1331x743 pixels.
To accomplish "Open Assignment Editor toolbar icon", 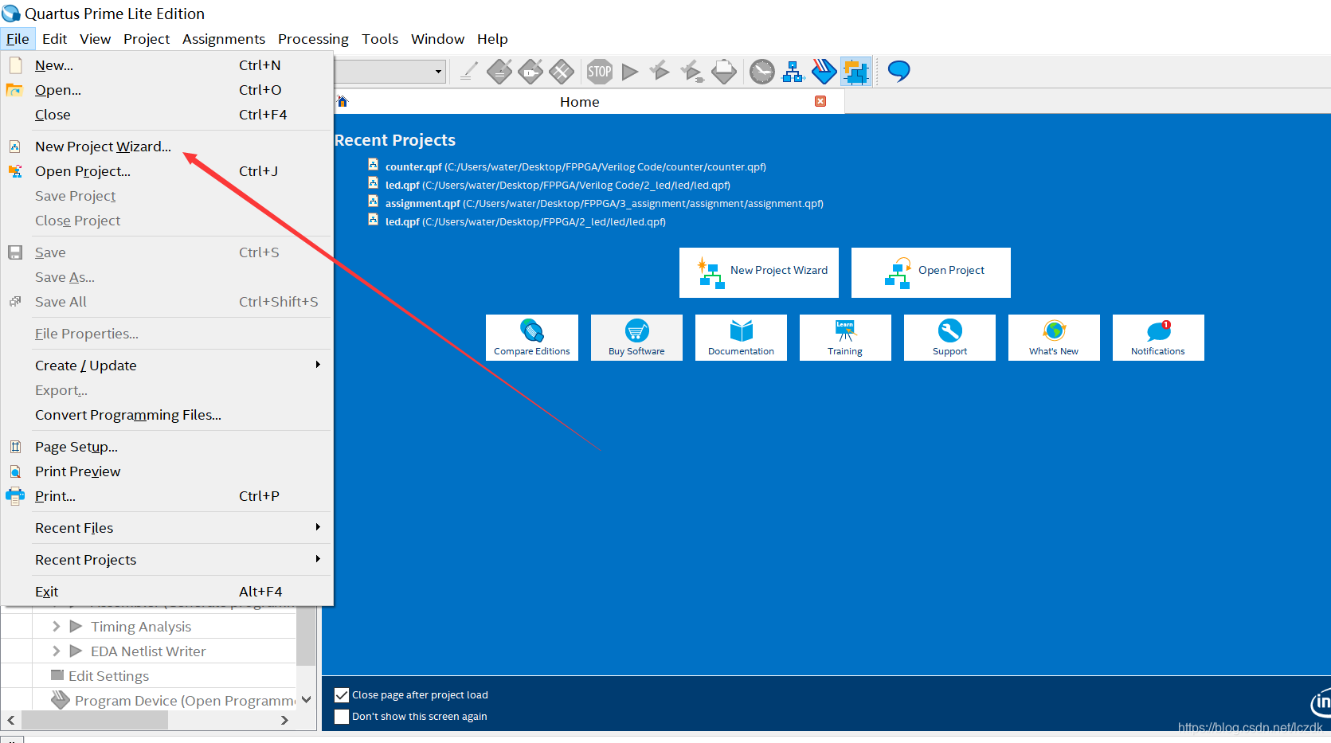I will [x=499, y=72].
